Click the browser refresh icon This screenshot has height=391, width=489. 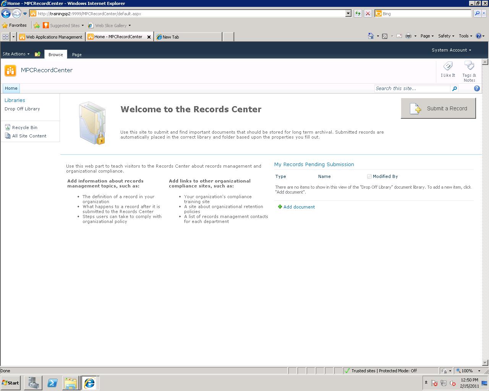[358, 13]
